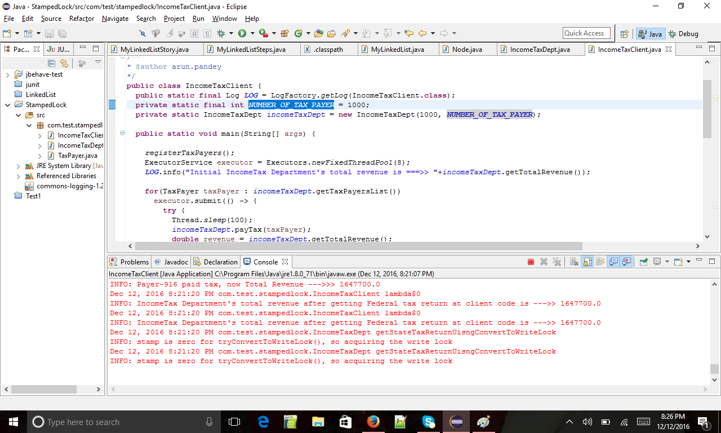Screen dimensions: 721x433
Task: Toggle Show Console on standard output change
Action: 613,262
